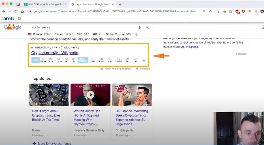This screenshot has width=264, height=145.
Task: Open the gray square extension icon
Action: click(x=231, y=11)
